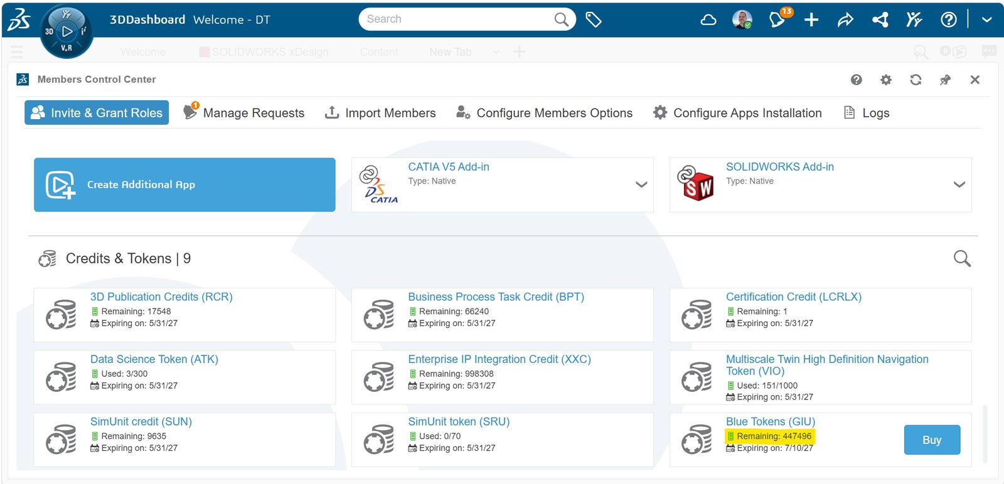Click the CATIA logo icon
This screenshot has height=484, width=1004.
pyautogui.click(x=379, y=185)
